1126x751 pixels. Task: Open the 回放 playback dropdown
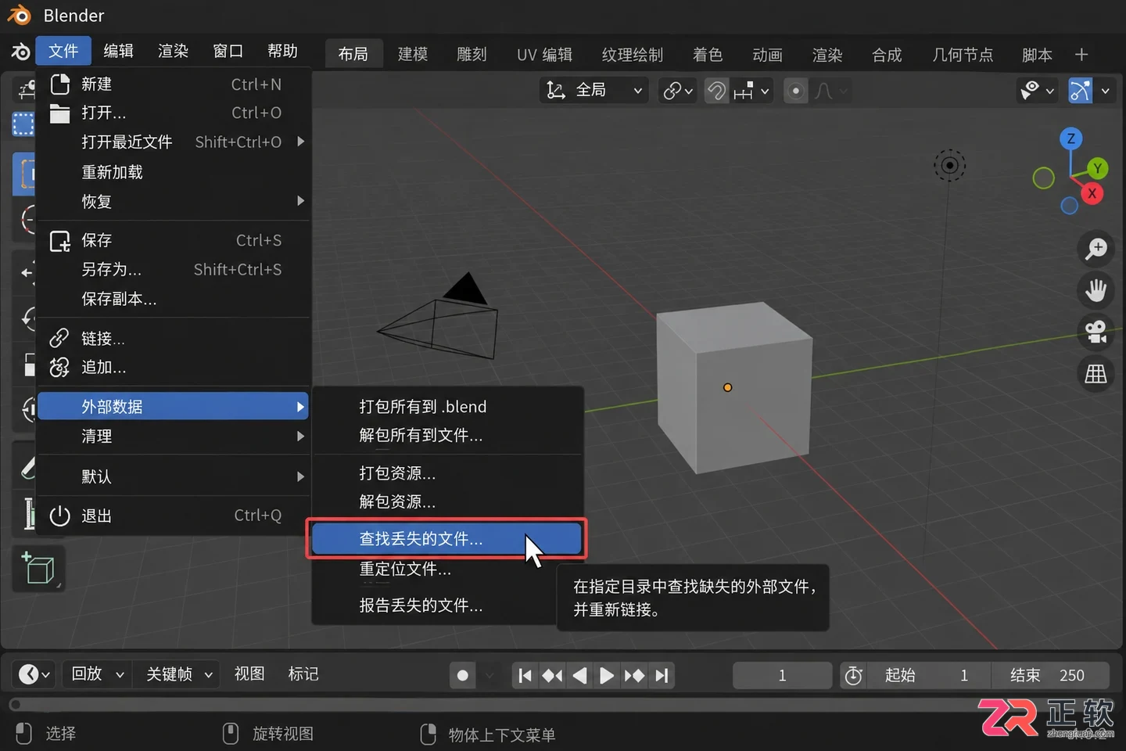tap(97, 674)
